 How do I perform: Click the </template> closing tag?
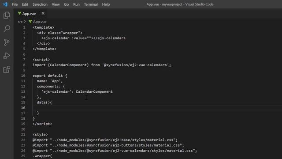click(45, 49)
